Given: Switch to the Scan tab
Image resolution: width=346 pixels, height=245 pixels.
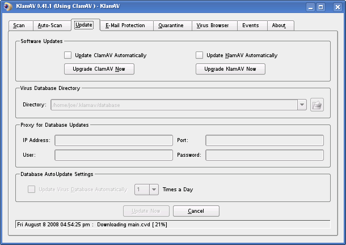Looking at the screenshot, I should [21, 25].
